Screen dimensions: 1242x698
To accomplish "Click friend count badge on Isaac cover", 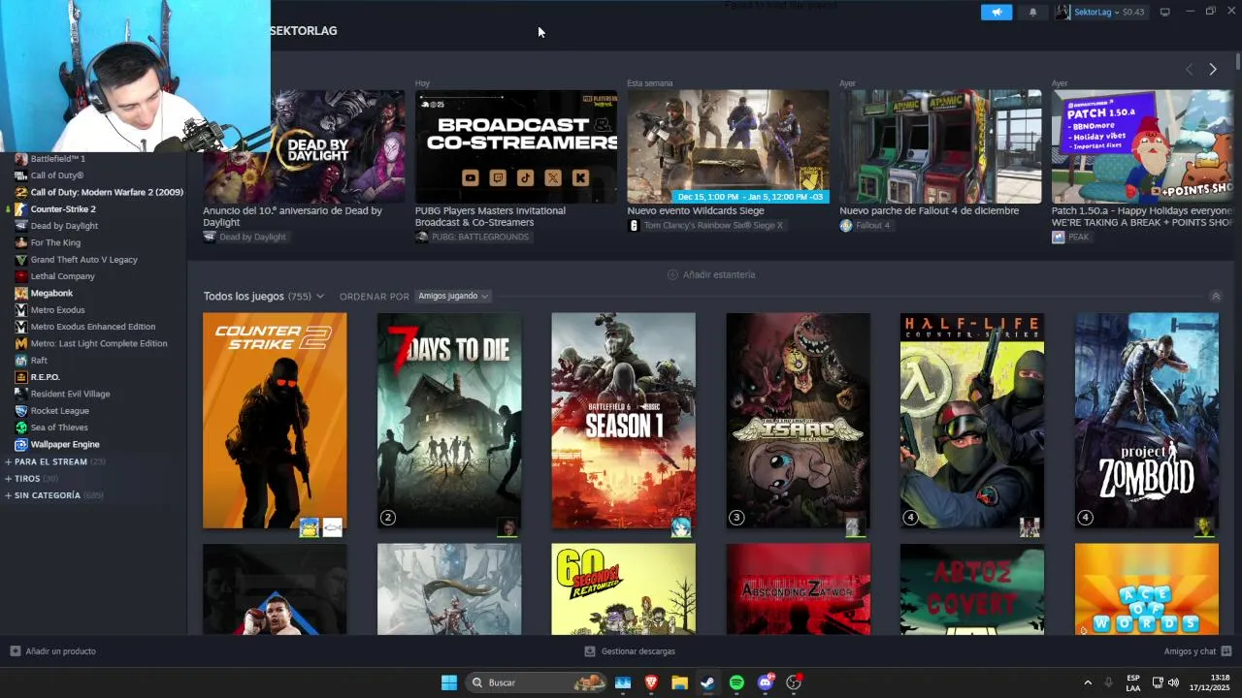I will (736, 518).
